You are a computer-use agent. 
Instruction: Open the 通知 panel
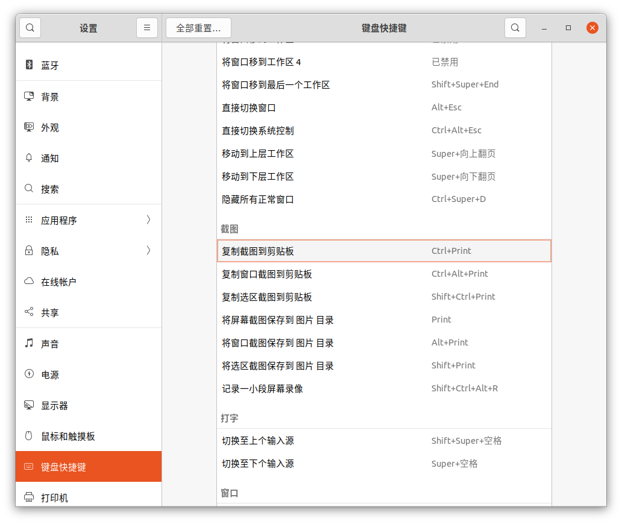[x=89, y=158]
